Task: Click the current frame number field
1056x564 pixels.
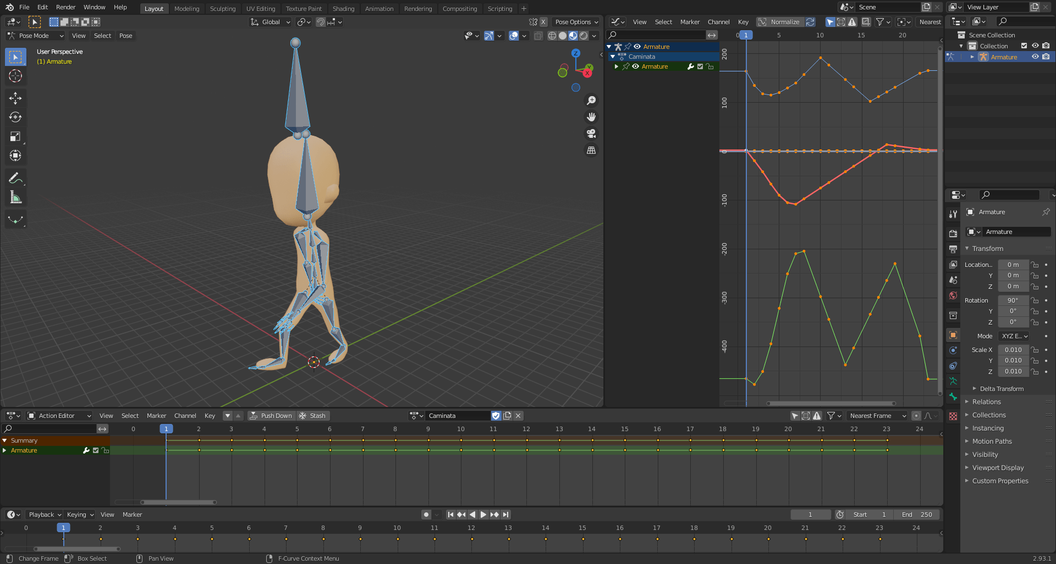Action: [811, 515]
